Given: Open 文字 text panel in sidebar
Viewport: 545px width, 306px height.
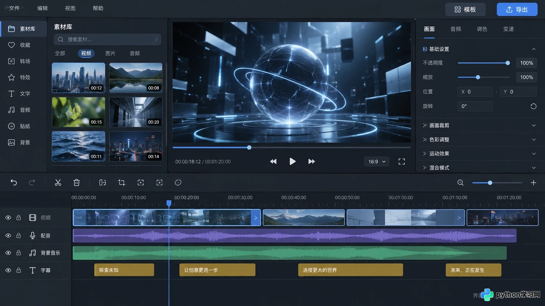Looking at the screenshot, I should pyautogui.click(x=23, y=94).
